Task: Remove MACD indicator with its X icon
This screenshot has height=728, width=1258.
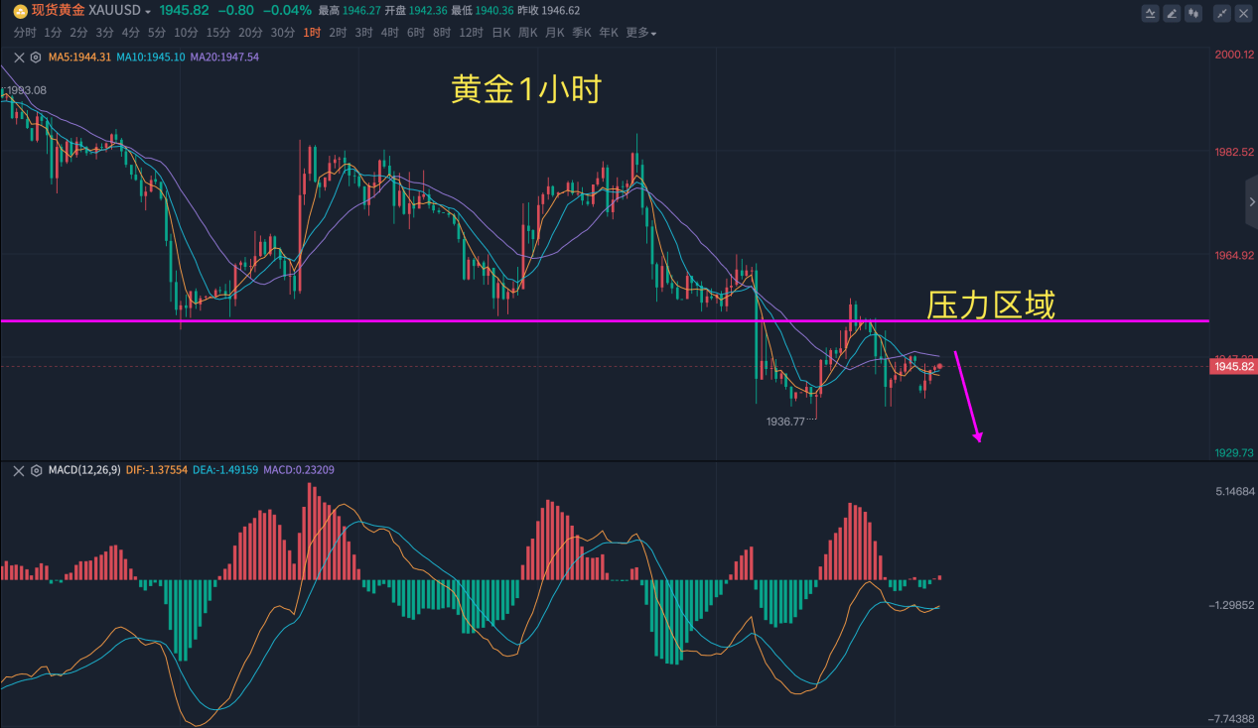Action: pyautogui.click(x=19, y=470)
